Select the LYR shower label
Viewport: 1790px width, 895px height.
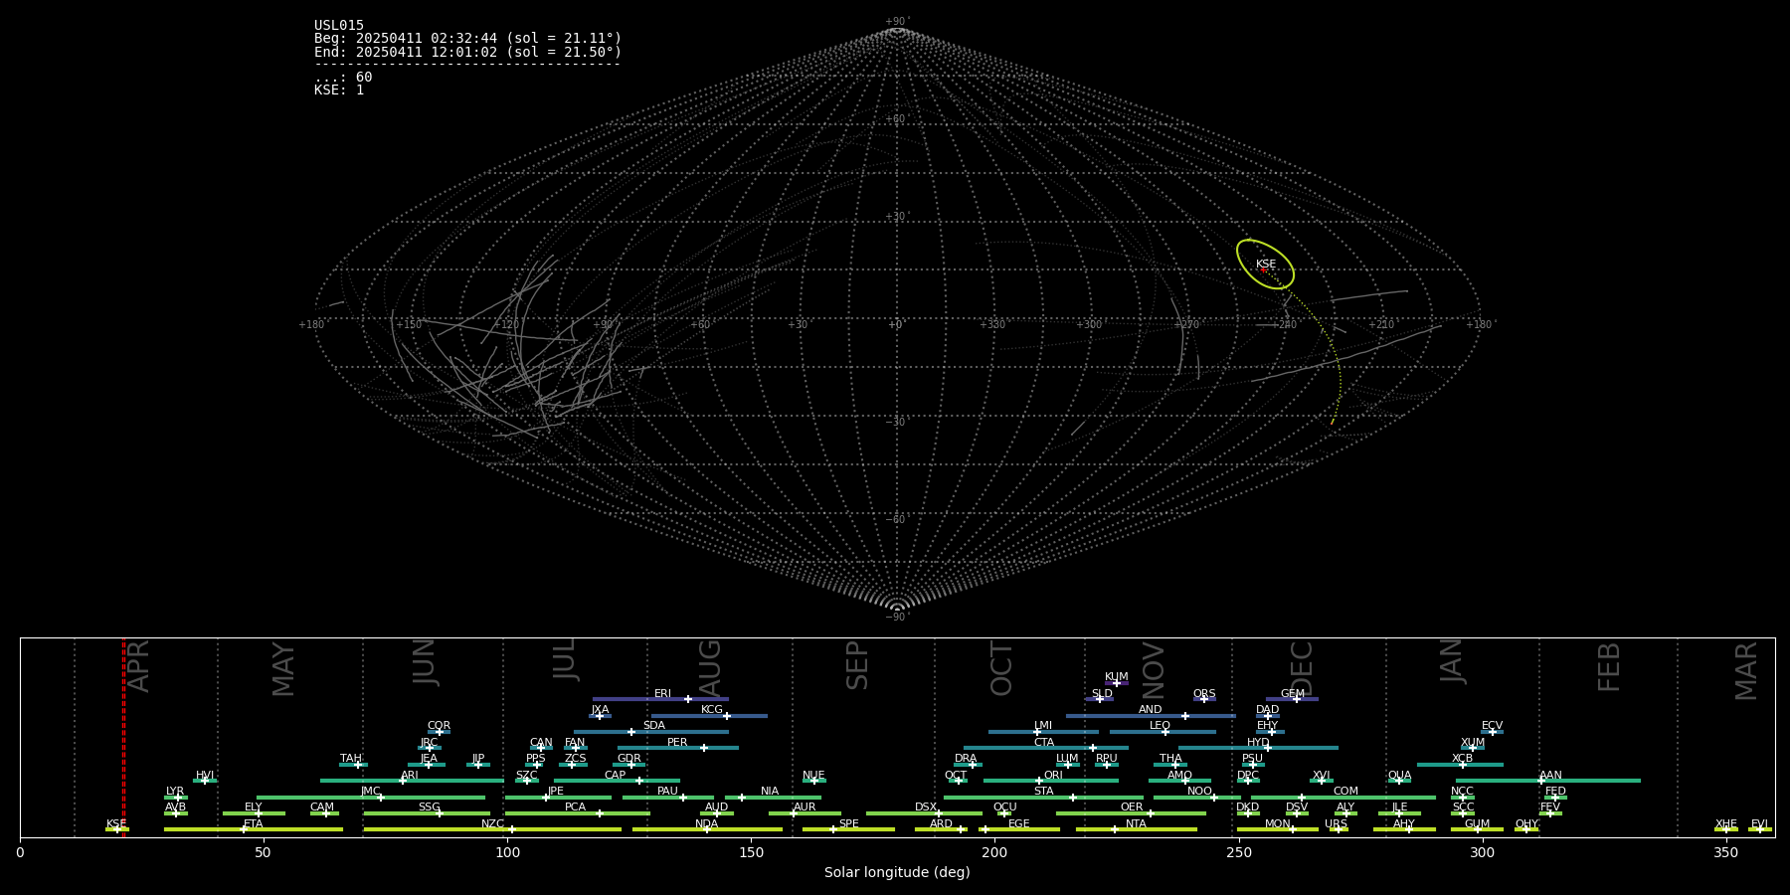tap(175, 792)
